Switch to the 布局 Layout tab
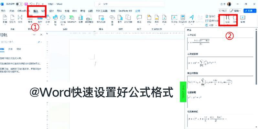The height and width of the screenshot is (129, 258). point(59,11)
